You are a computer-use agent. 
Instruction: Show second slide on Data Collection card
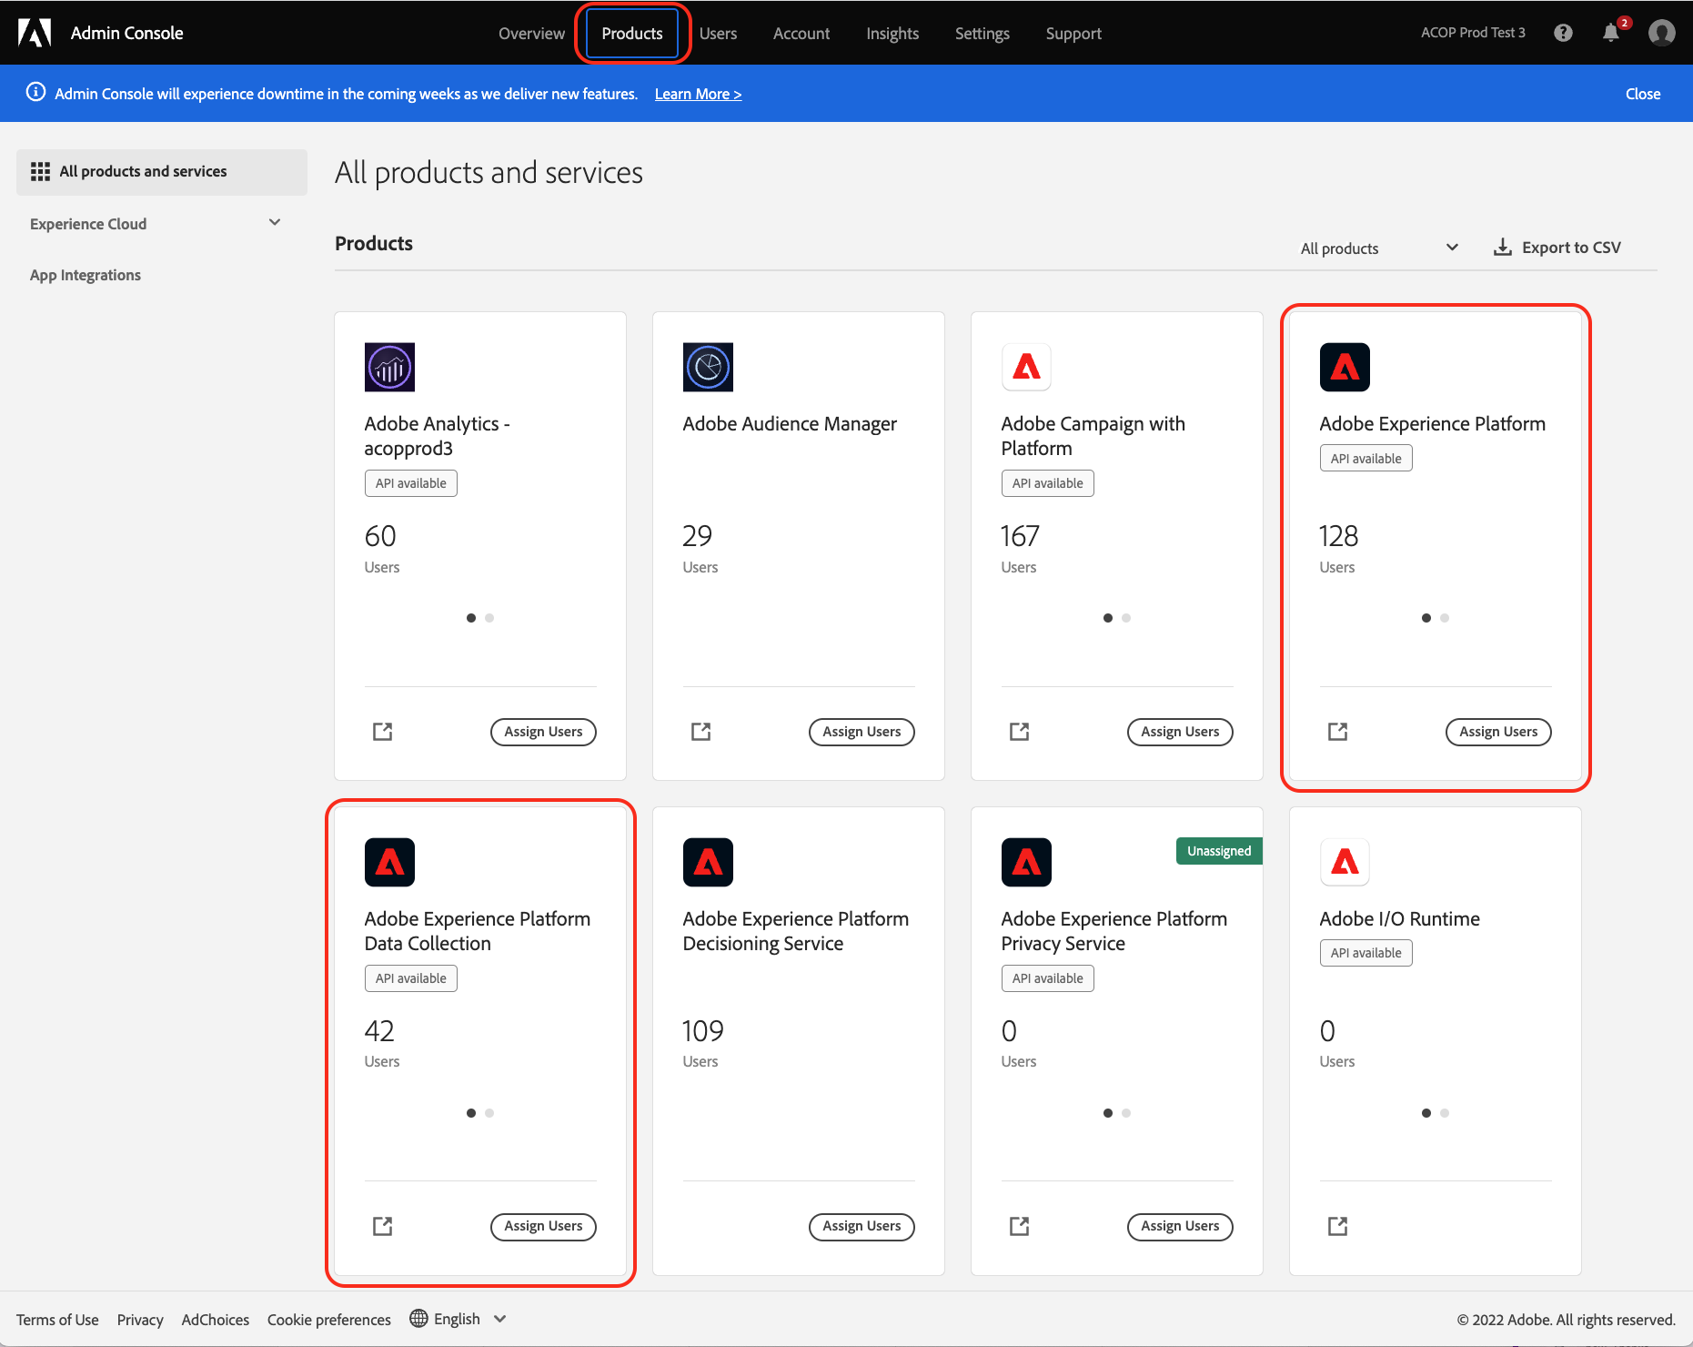click(489, 1113)
